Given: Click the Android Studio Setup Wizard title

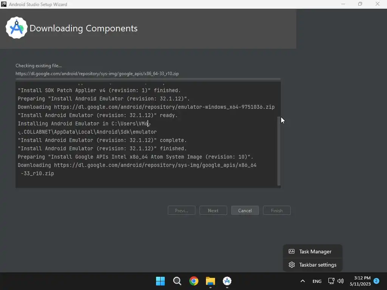Looking at the screenshot, I should [x=38, y=5].
